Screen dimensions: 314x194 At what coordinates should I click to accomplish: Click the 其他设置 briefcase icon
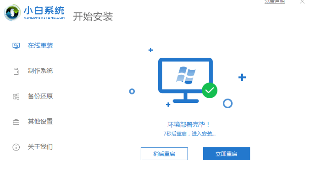(x=16, y=122)
